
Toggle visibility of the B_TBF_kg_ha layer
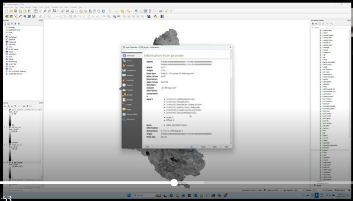(6, 163)
